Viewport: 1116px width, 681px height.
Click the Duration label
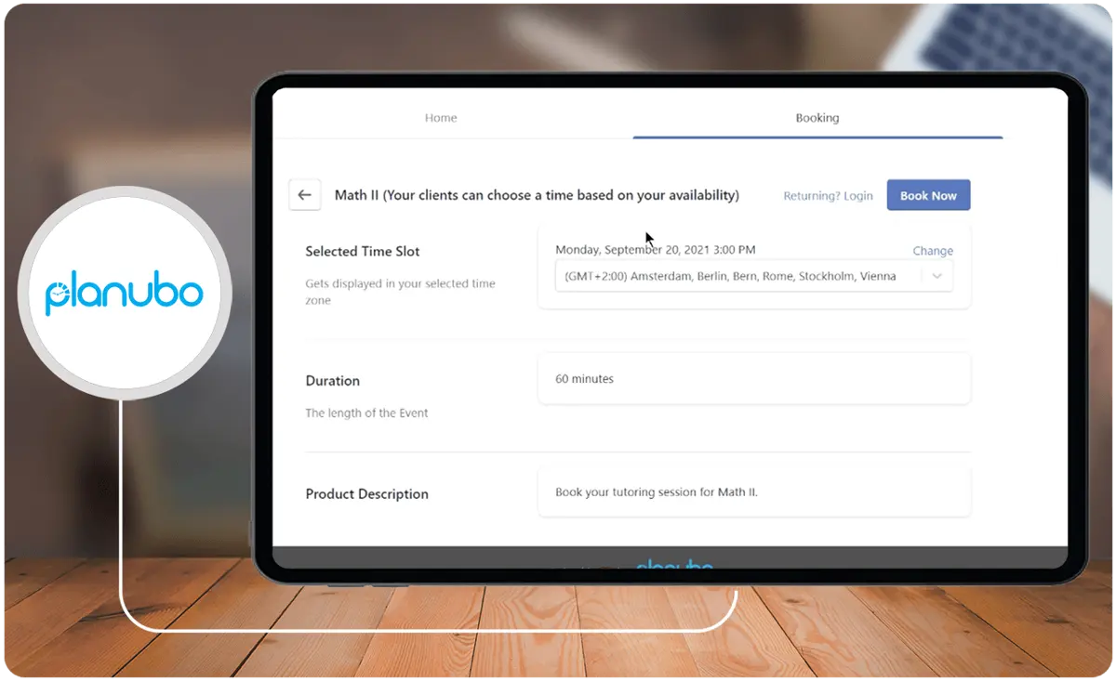click(332, 381)
